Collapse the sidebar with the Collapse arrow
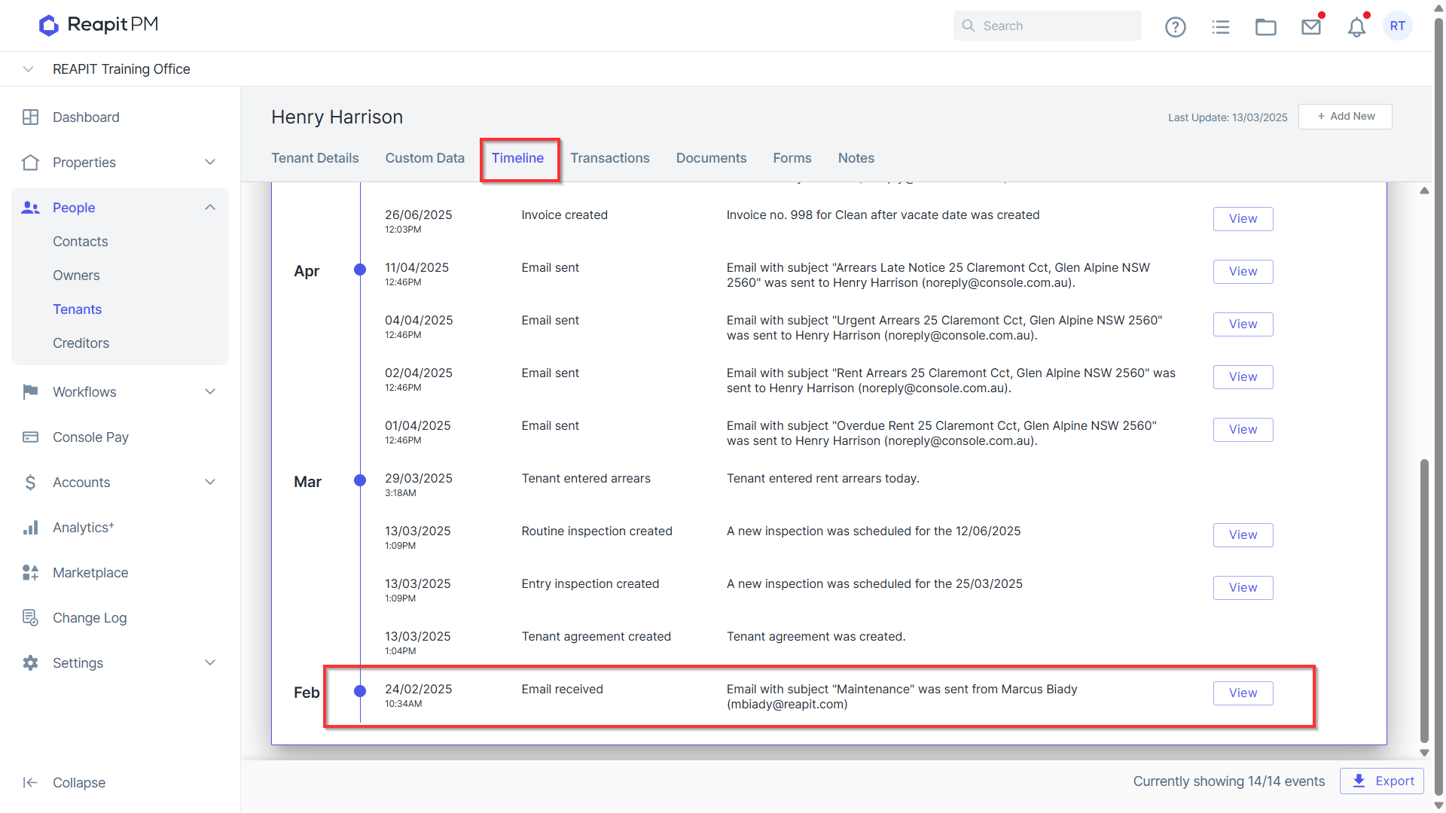The height and width of the screenshot is (813, 1446). [30, 783]
